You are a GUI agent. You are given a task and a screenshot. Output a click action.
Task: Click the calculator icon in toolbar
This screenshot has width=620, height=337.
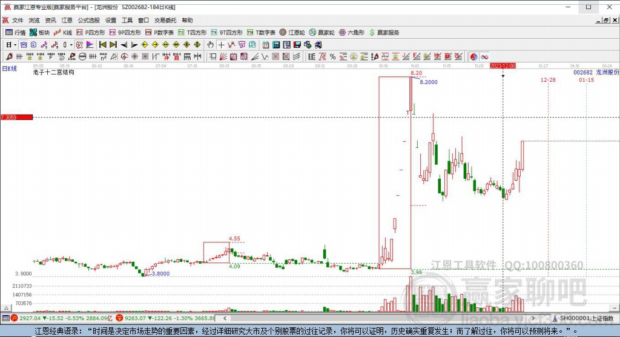276,44
